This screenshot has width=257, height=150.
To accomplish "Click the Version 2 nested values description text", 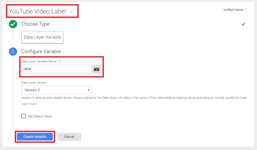I will pyautogui.click(x=134, y=98).
